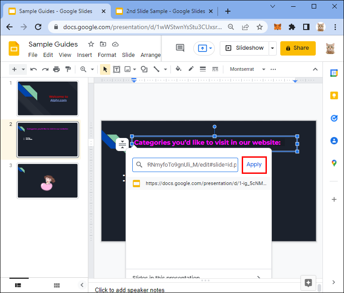Image resolution: width=344 pixels, height=293 pixels.
Task: Switch to filmstrip view
Action: pos(18,285)
